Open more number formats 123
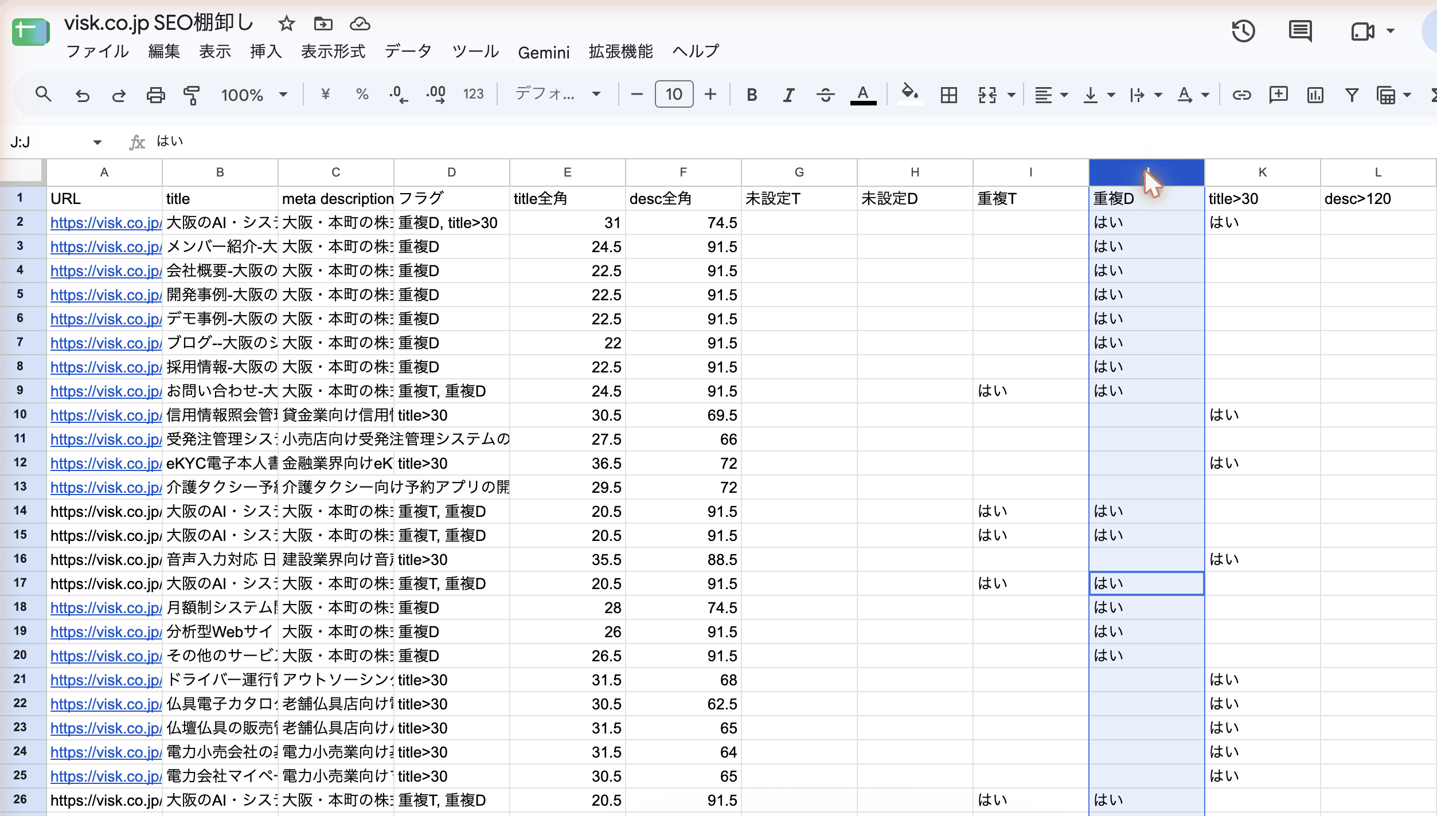 tap(474, 95)
